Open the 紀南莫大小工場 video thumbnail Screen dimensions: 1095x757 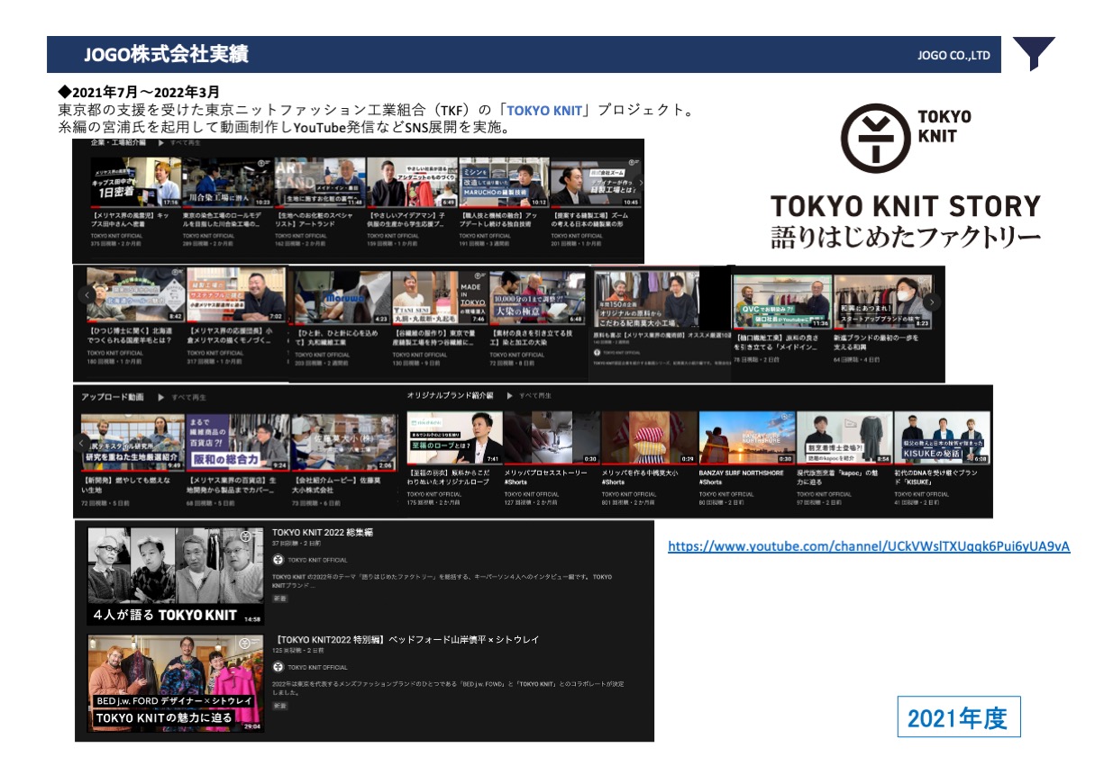pyautogui.click(x=647, y=299)
